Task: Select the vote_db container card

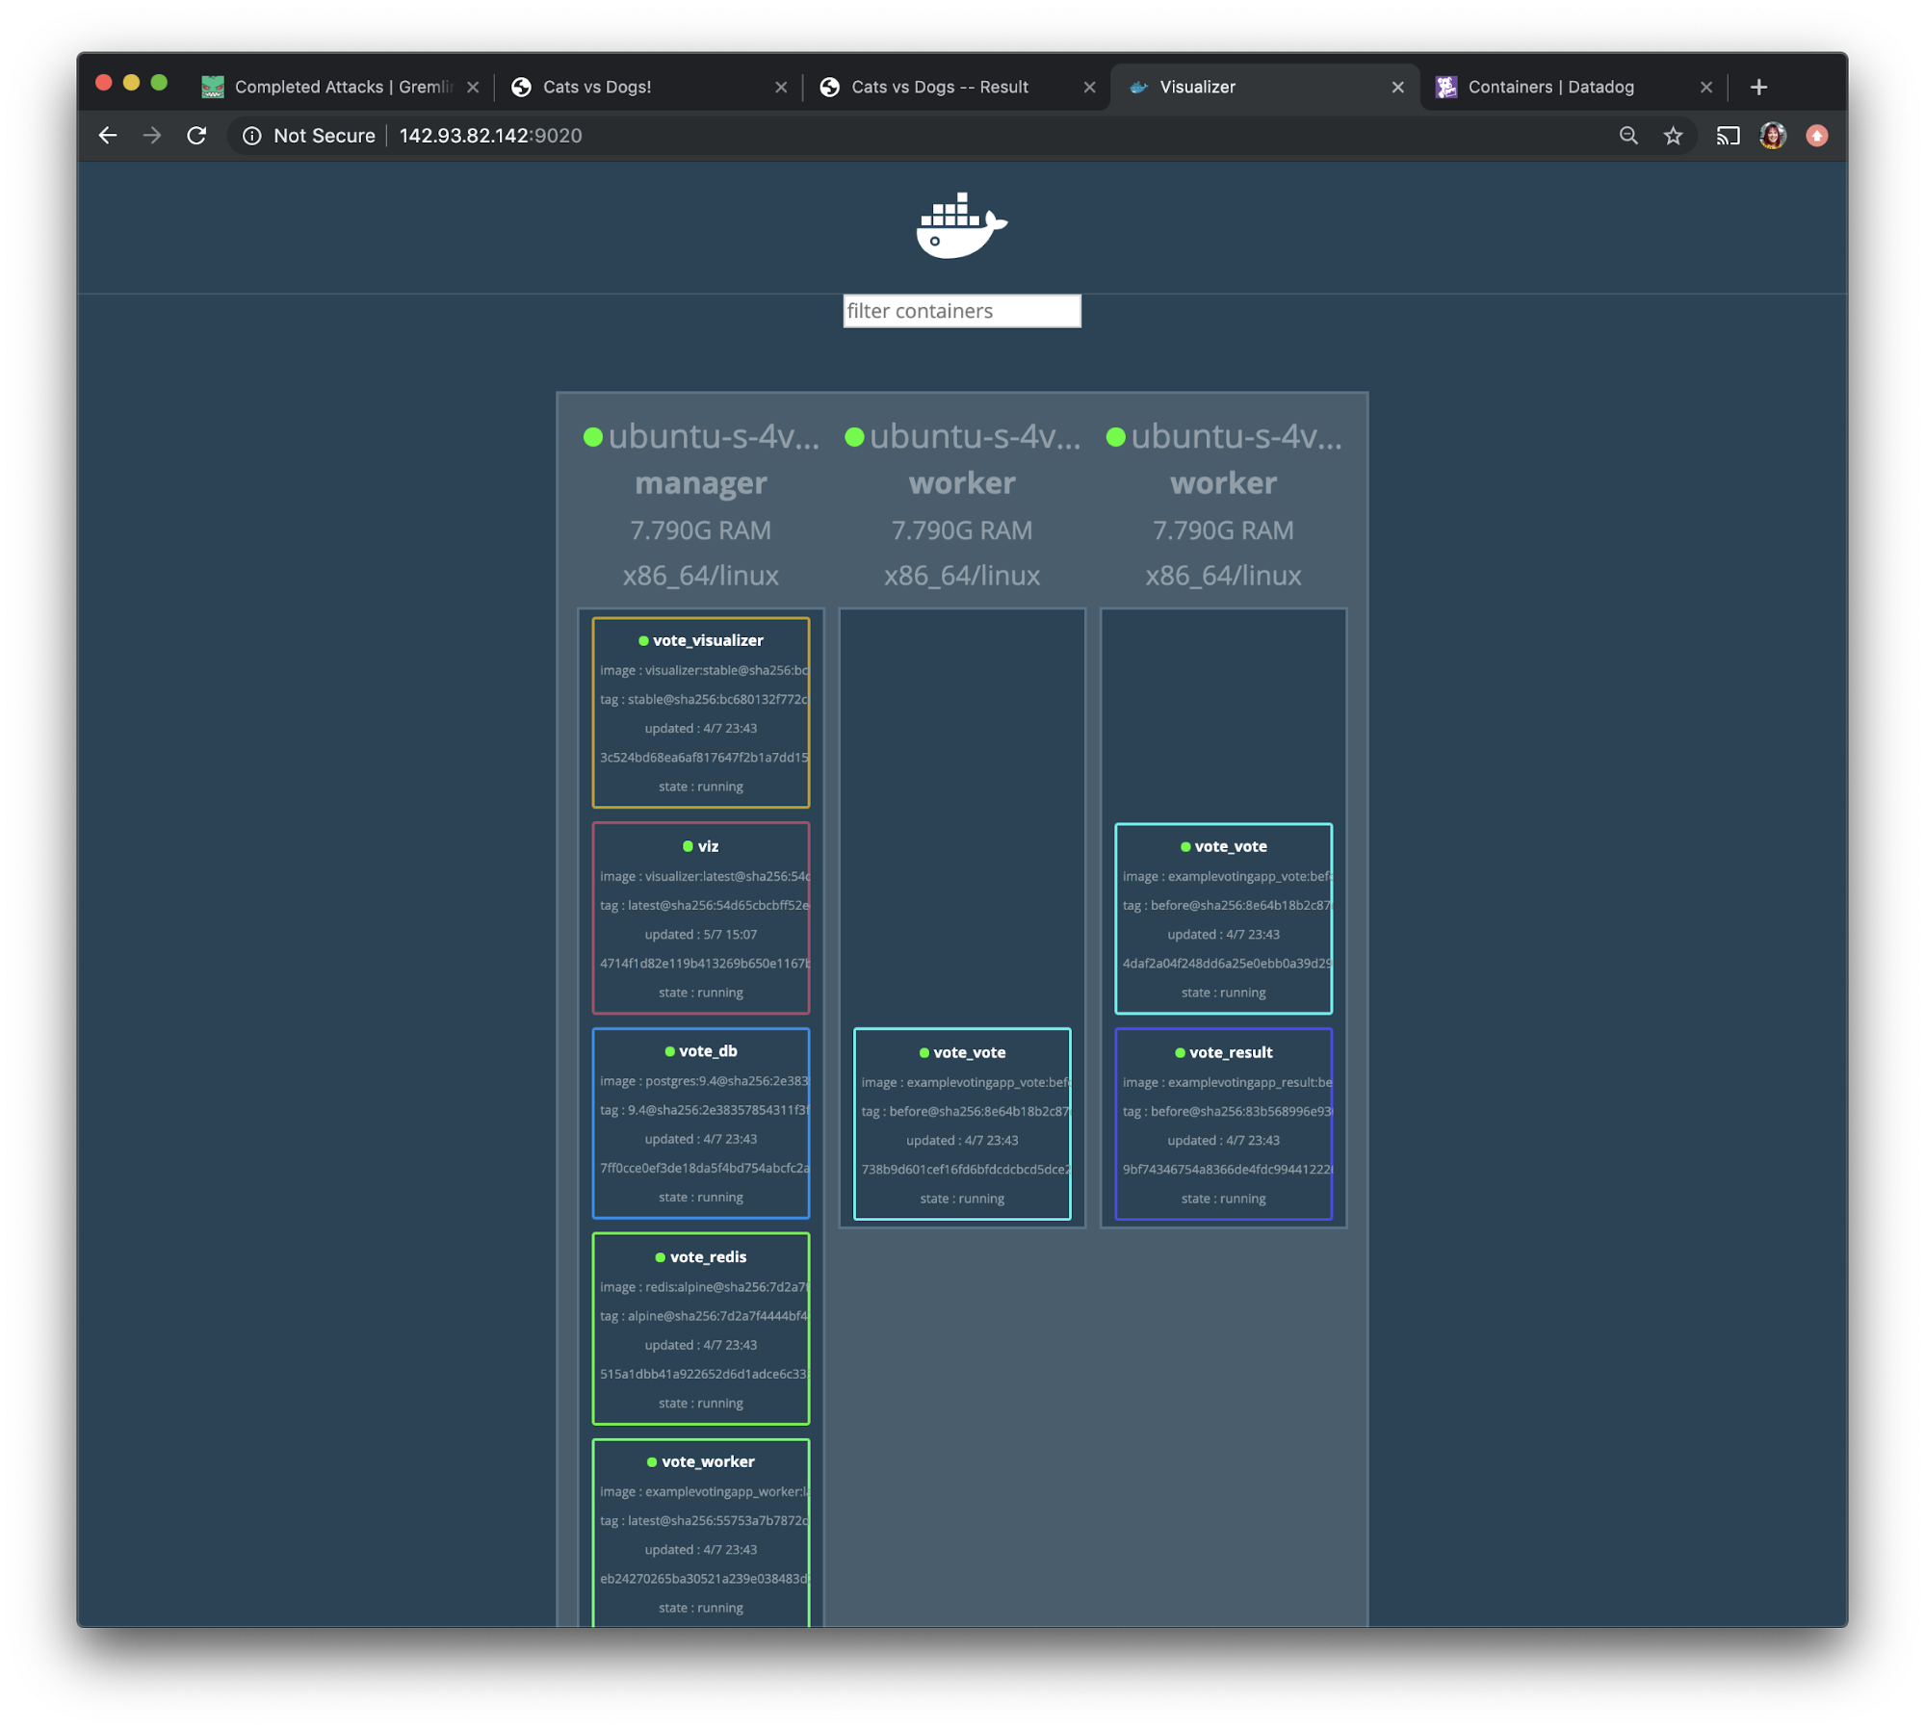Action: [700, 1123]
